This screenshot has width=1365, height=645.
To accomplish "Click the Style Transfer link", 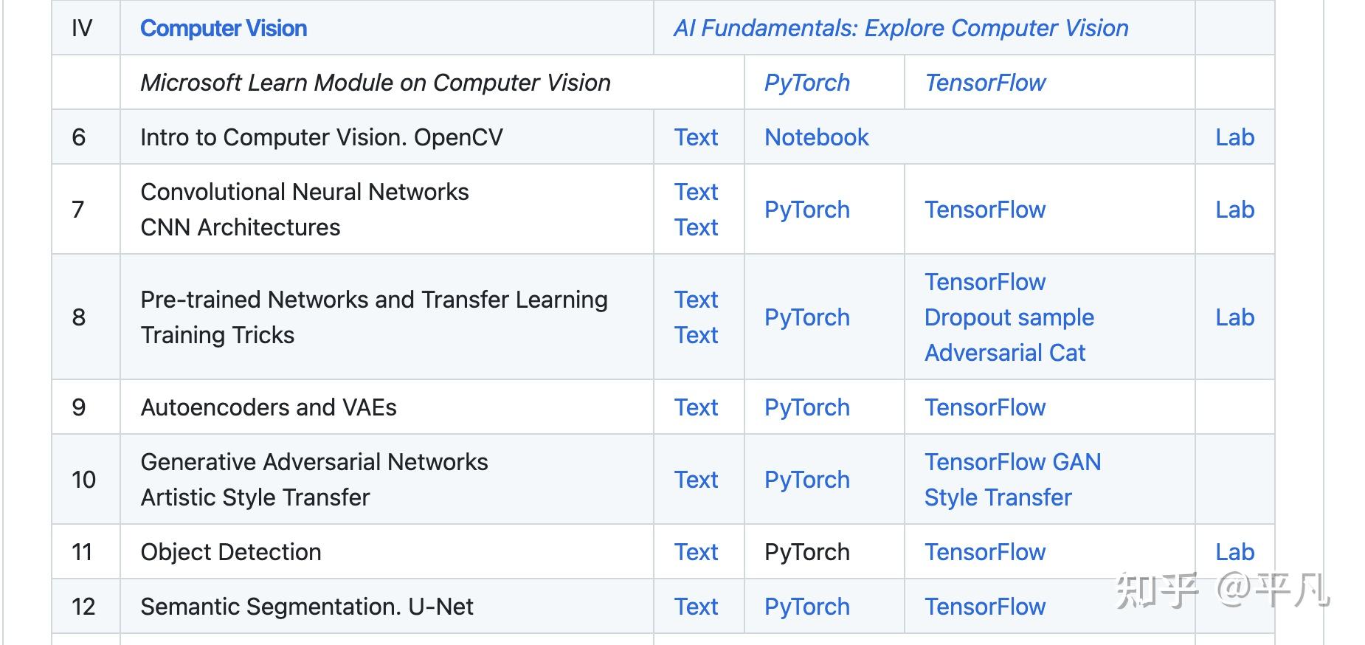I will (x=998, y=497).
